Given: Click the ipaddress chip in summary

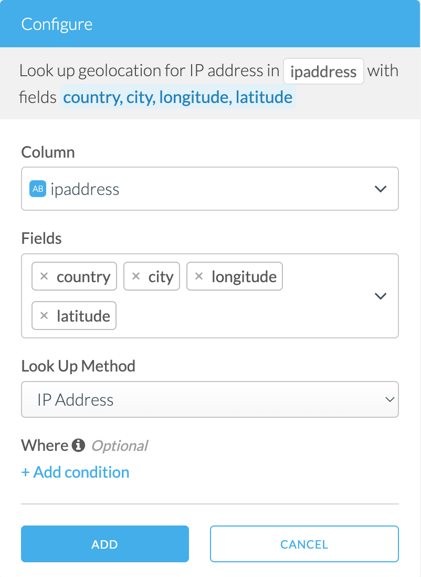Looking at the screenshot, I should tap(323, 71).
